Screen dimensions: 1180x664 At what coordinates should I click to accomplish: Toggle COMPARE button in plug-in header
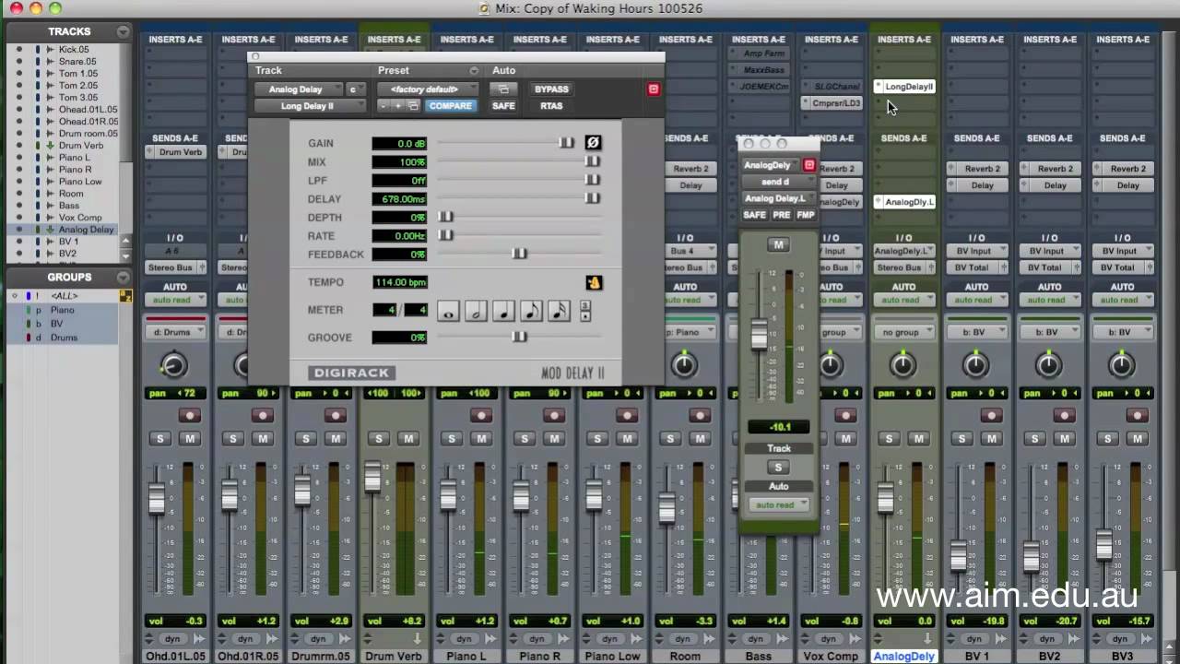pyautogui.click(x=450, y=106)
